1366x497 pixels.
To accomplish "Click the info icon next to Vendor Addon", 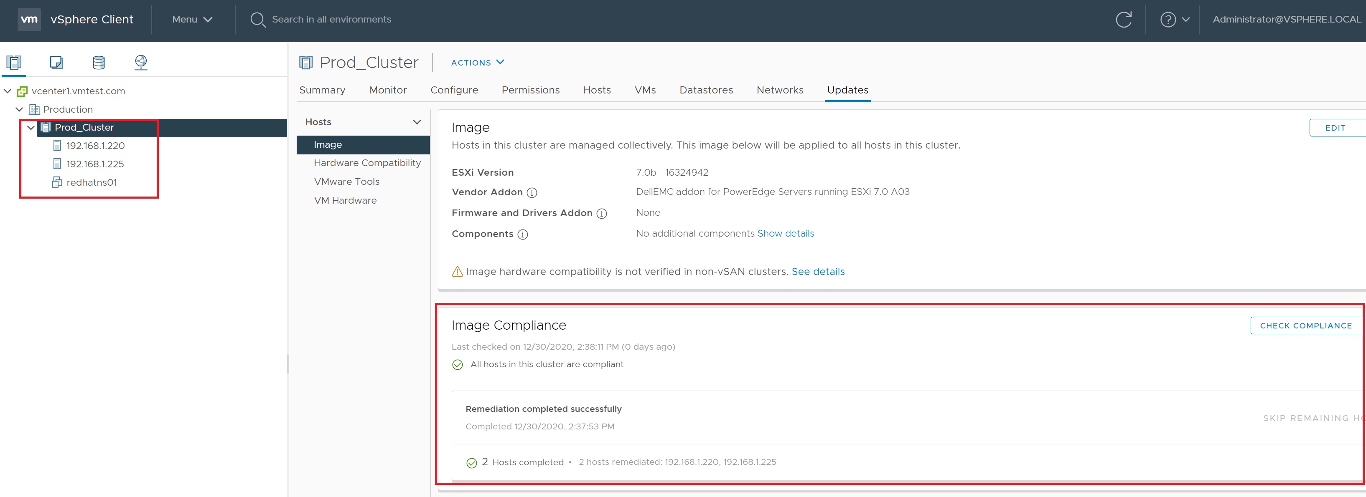I will 532,193.
